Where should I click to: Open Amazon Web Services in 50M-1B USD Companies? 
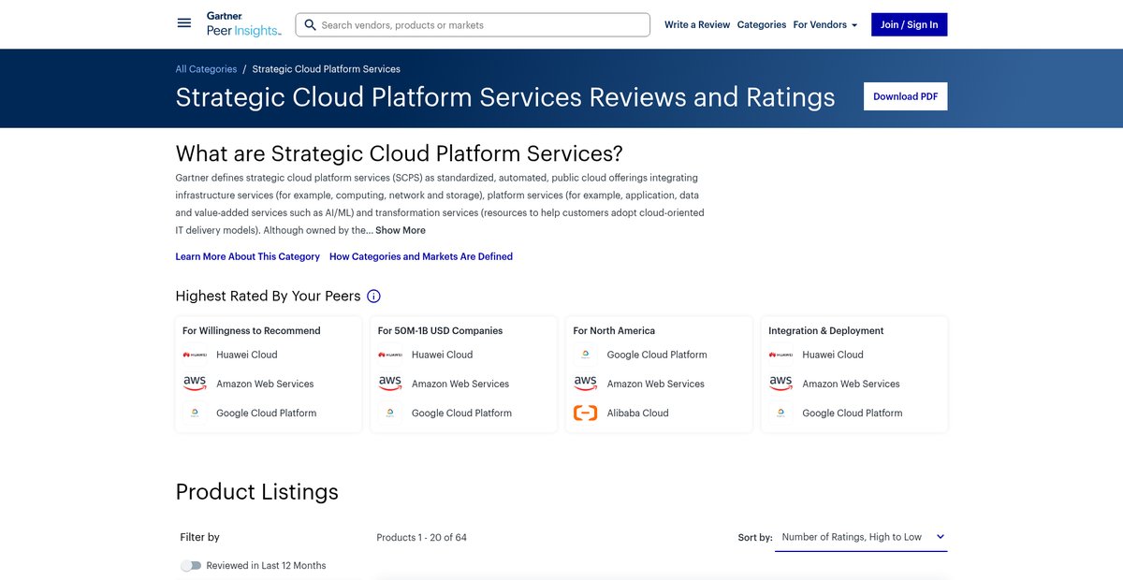(460, 384)
